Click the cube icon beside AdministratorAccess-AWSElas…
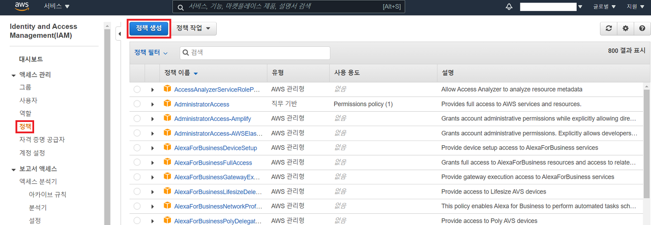Image resolution: width=651 pixels, height=225 pixels. [x=167, y=133]
